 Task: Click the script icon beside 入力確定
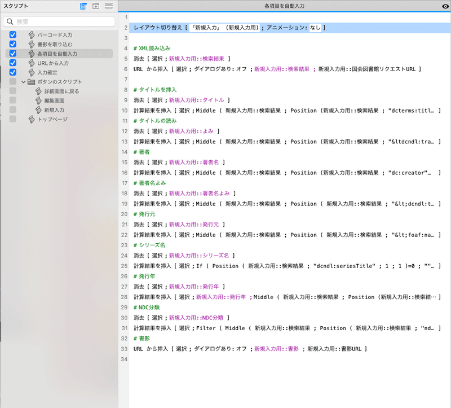(x=32, y=72)
